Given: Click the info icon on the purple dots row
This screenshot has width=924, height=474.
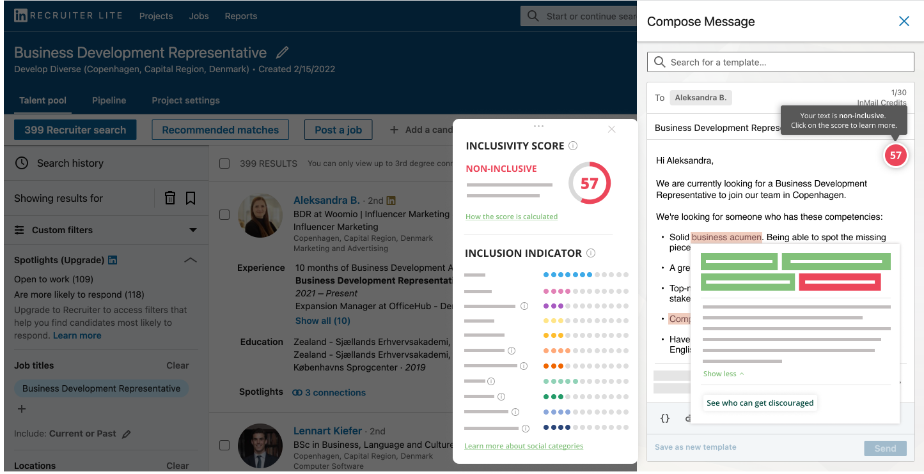Looking at the screenshot, I should tap(524, 306).
